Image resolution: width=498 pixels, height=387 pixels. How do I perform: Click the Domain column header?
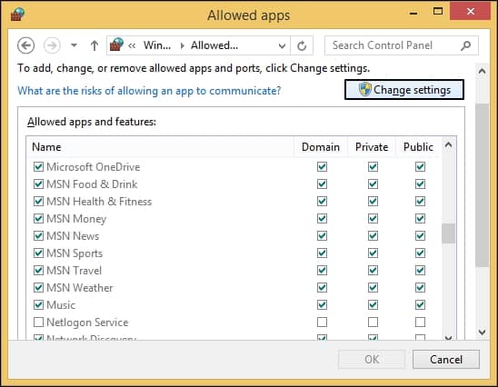pyautogui.click(x=321, y=147)
